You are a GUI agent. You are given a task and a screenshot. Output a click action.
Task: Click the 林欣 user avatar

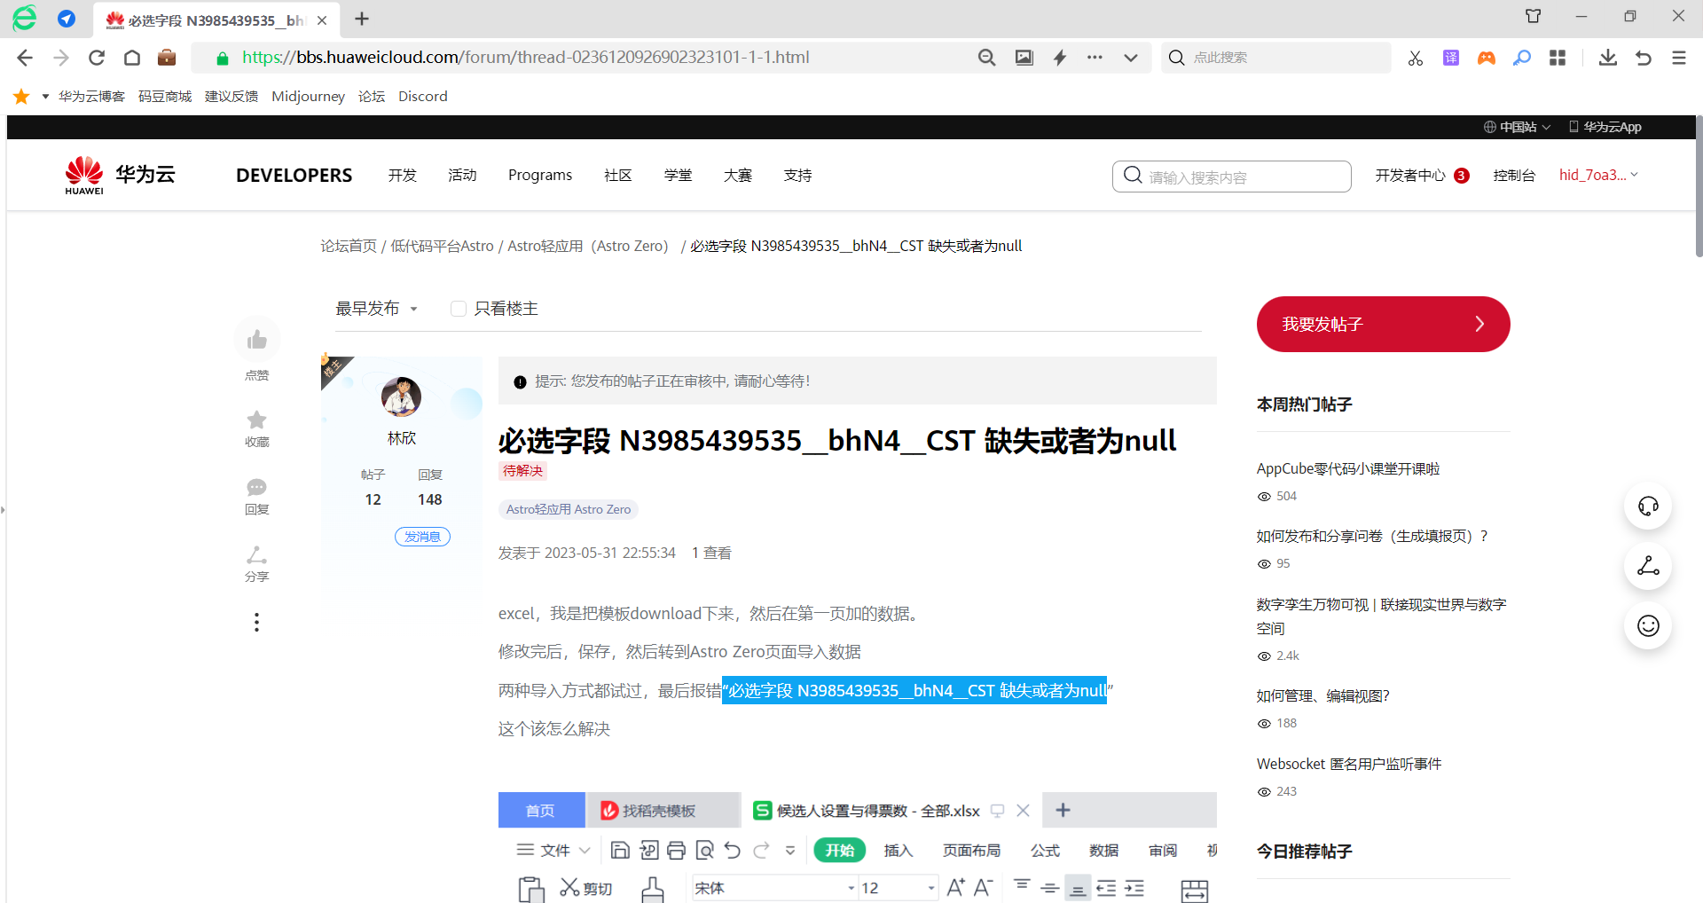click(x=402, y=397)
